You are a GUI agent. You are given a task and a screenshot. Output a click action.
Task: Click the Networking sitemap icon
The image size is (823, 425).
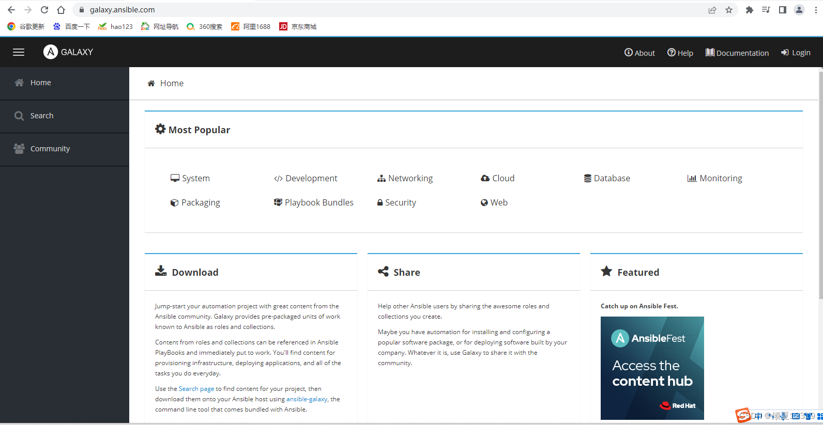pyautogui.click(x=382, y=178)
